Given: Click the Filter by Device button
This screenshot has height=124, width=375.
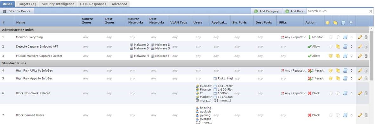Looking at the screenshot, I should coord(17,11).
